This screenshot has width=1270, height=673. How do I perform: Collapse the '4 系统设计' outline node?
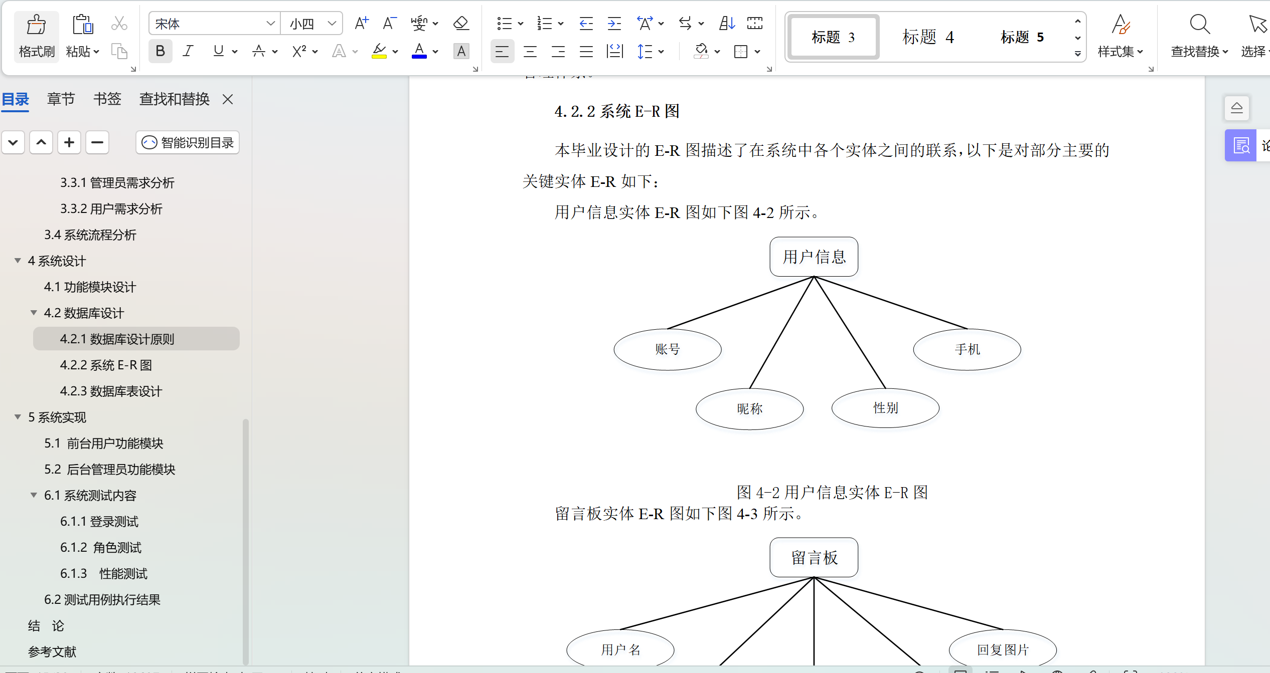18,261
